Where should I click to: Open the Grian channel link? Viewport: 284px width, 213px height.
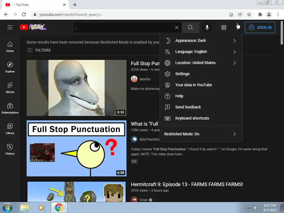click(144, 200)
